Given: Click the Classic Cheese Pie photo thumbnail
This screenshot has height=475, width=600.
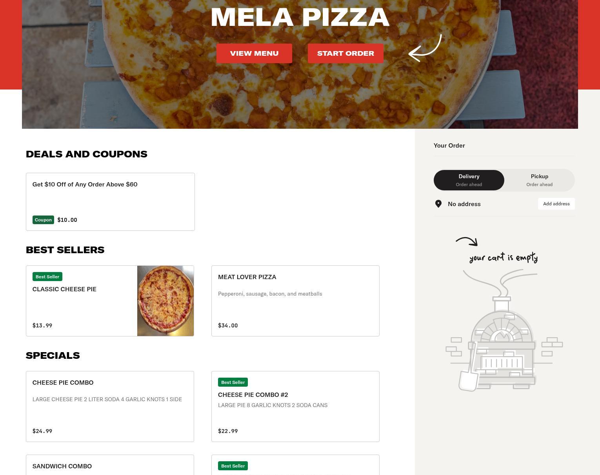Looking at the screenshot, I should (x=165, y=301).
